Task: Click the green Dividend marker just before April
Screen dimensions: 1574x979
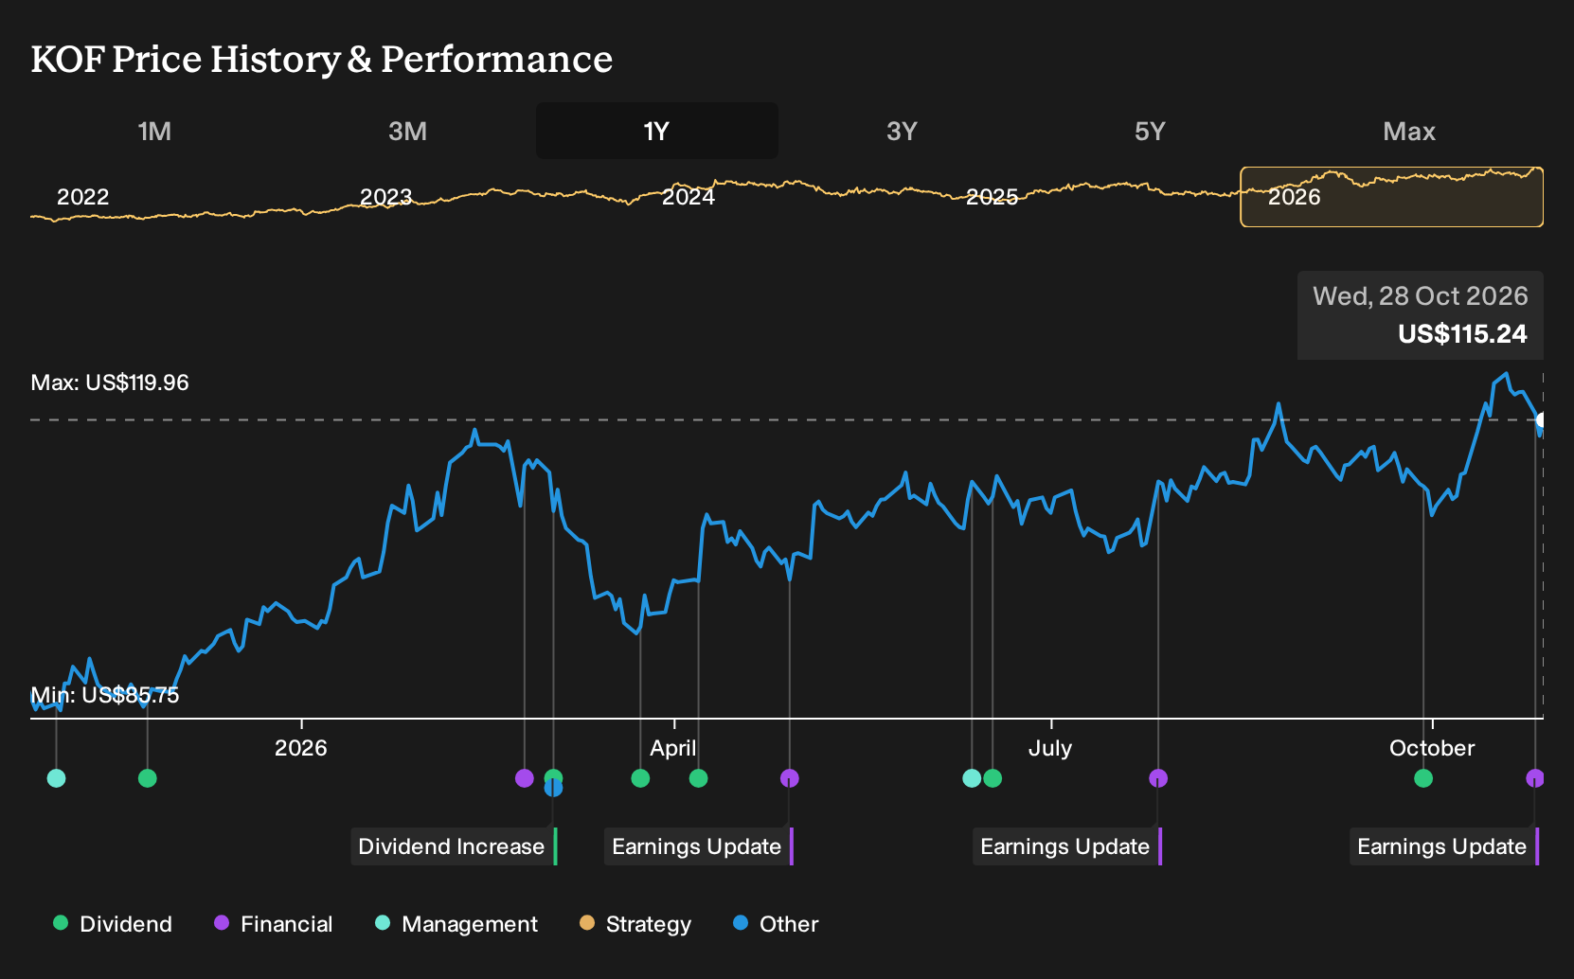Action: click(x=640, y=778)
